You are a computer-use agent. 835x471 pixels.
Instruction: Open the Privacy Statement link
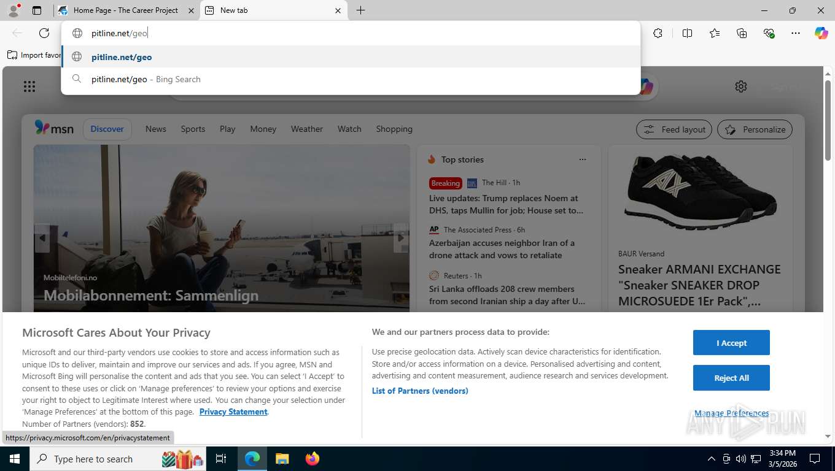point(233,412)
